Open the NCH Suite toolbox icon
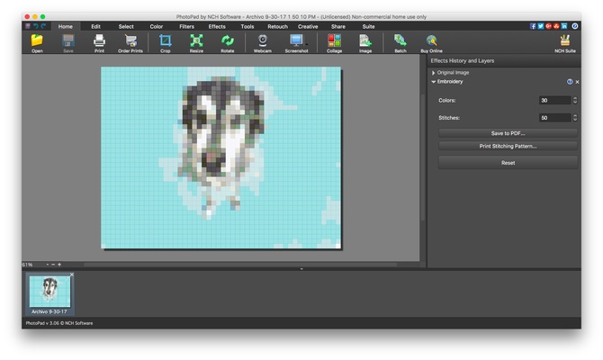 [565, 40]
